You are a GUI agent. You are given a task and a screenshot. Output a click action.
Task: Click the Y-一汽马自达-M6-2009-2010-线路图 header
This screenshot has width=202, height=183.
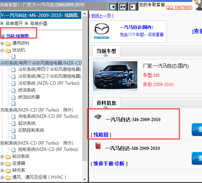point(41,15)
